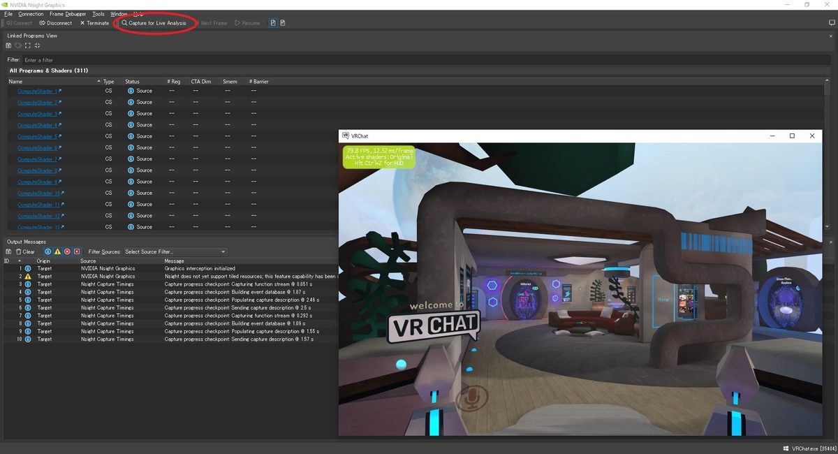Click the Message column header

coord(175,261)
